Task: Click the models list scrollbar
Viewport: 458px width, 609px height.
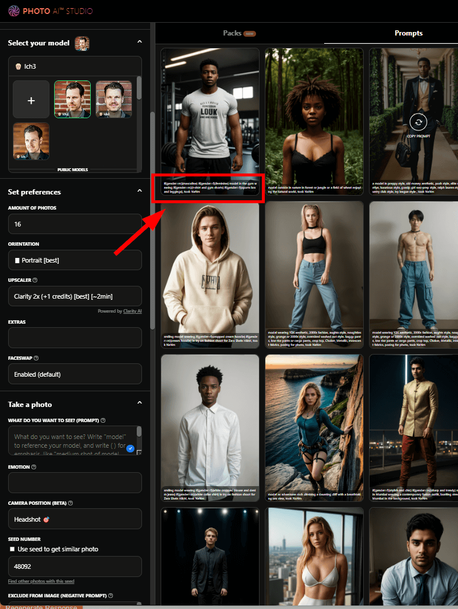Action: click(x=139, y=88)
